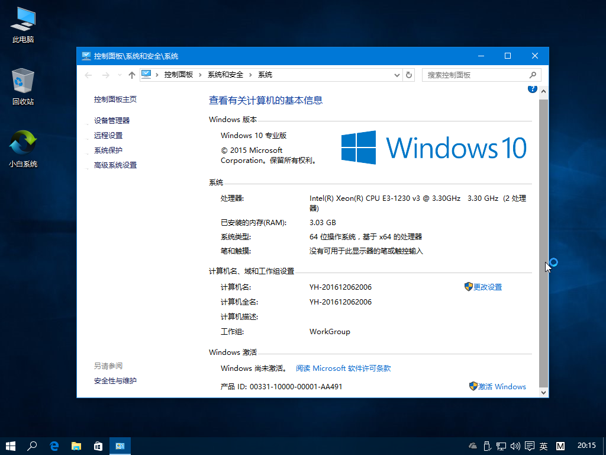Click the 激活 Windows link
This screenshot has height=455, width=606.
[502, 386]
